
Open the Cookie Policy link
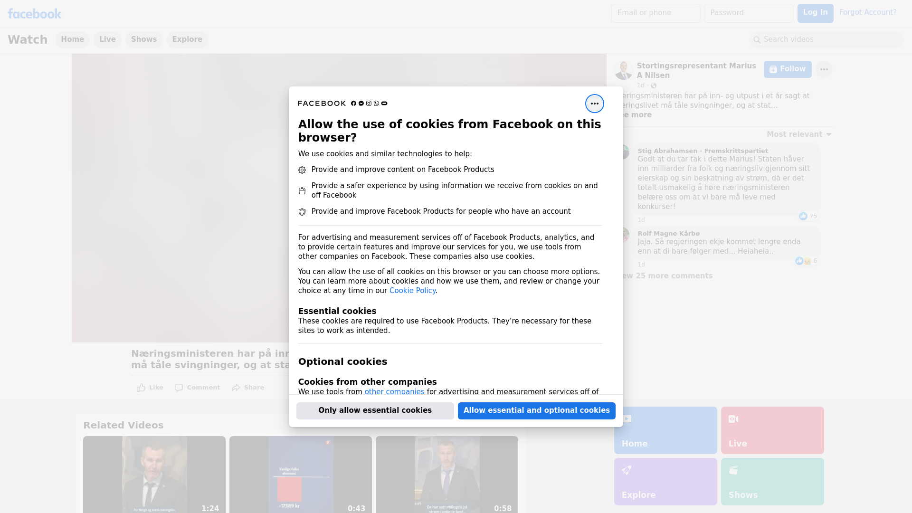412,291
